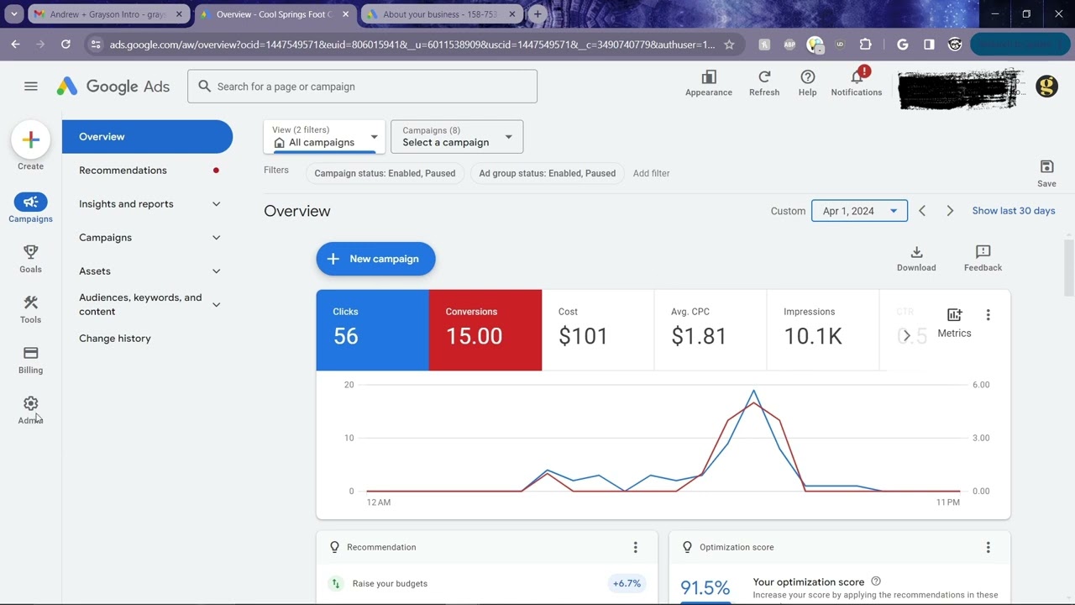Expand Assets section in sidebar
This screenshot has width=1075, height=605.
pos(216,271)
